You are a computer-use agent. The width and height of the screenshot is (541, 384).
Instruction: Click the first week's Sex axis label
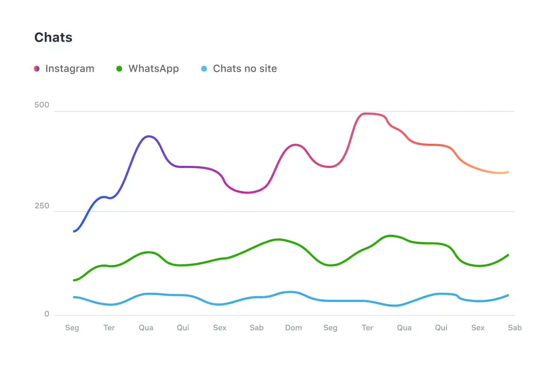point(220,328)
